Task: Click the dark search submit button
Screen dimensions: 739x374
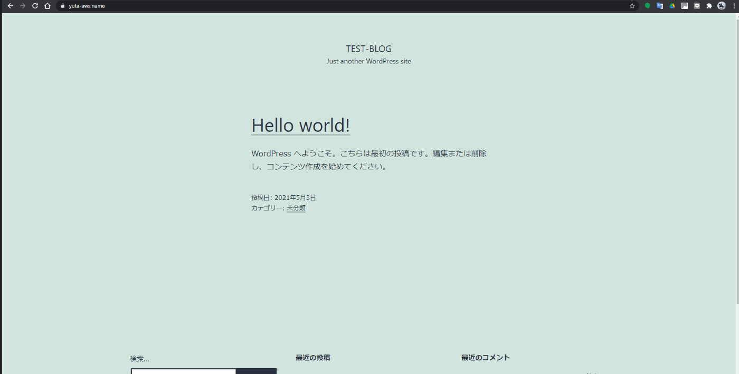Action: [256, 371]
